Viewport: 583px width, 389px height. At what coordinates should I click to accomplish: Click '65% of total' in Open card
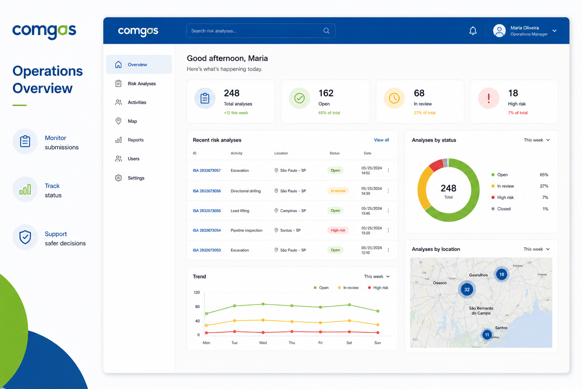[x=329, y=113]
